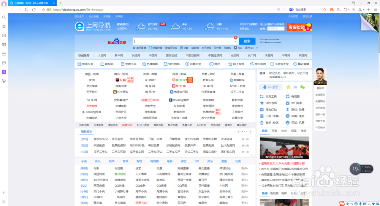
Task: Open the browser hamburger menu icon
Action: 375,10
